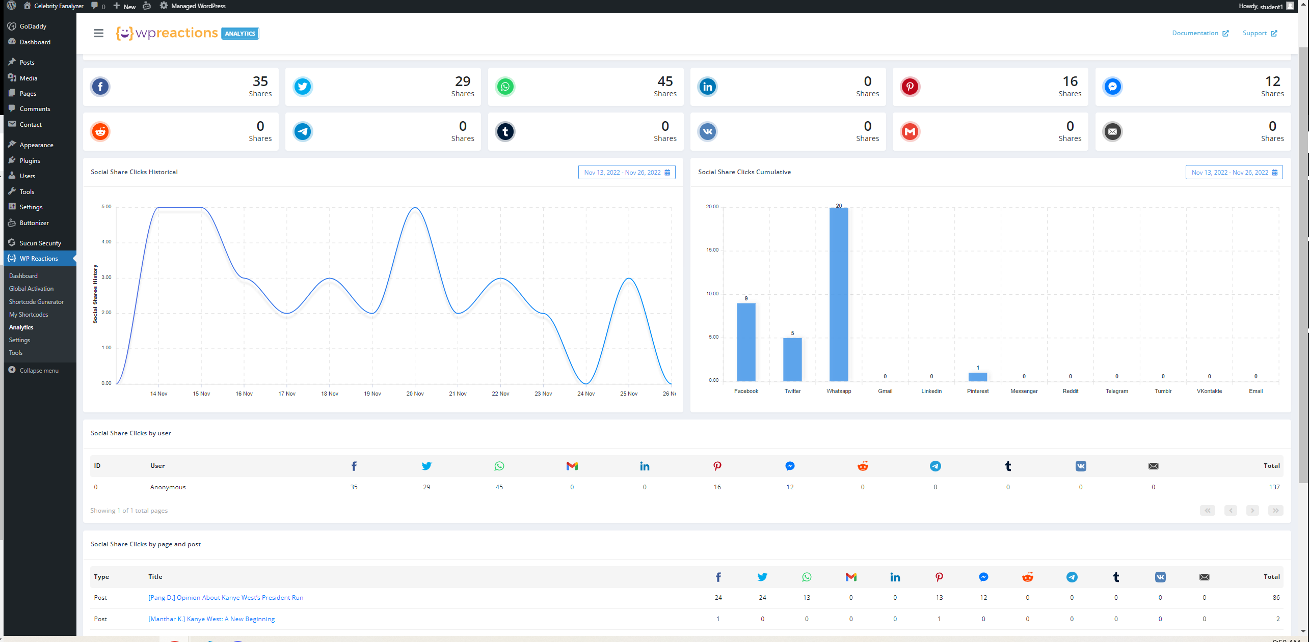This screenshot has width=1309, height=642.
Task: Go to the next page of user share clicks
Action: (x=1252, y=510)
